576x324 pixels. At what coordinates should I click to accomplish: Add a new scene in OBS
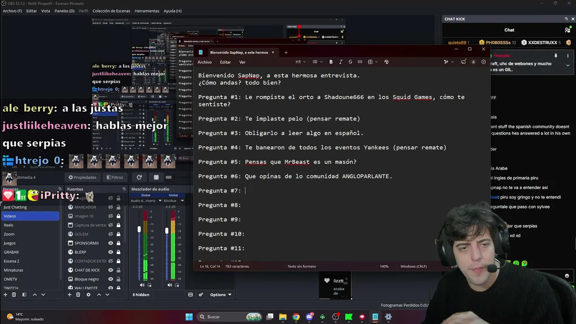(x=5, y=295)
